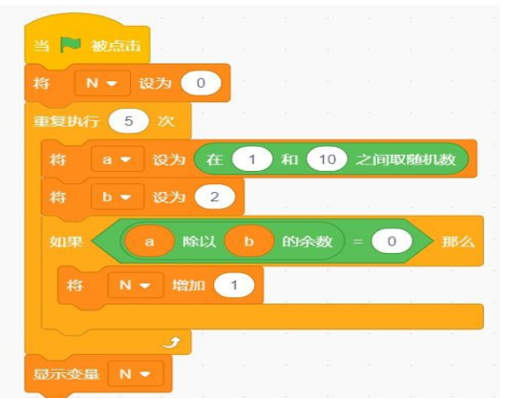Edit the equals comparison value 0
Viewport: 506px width, 399px height.
click(x=391, y=241)
